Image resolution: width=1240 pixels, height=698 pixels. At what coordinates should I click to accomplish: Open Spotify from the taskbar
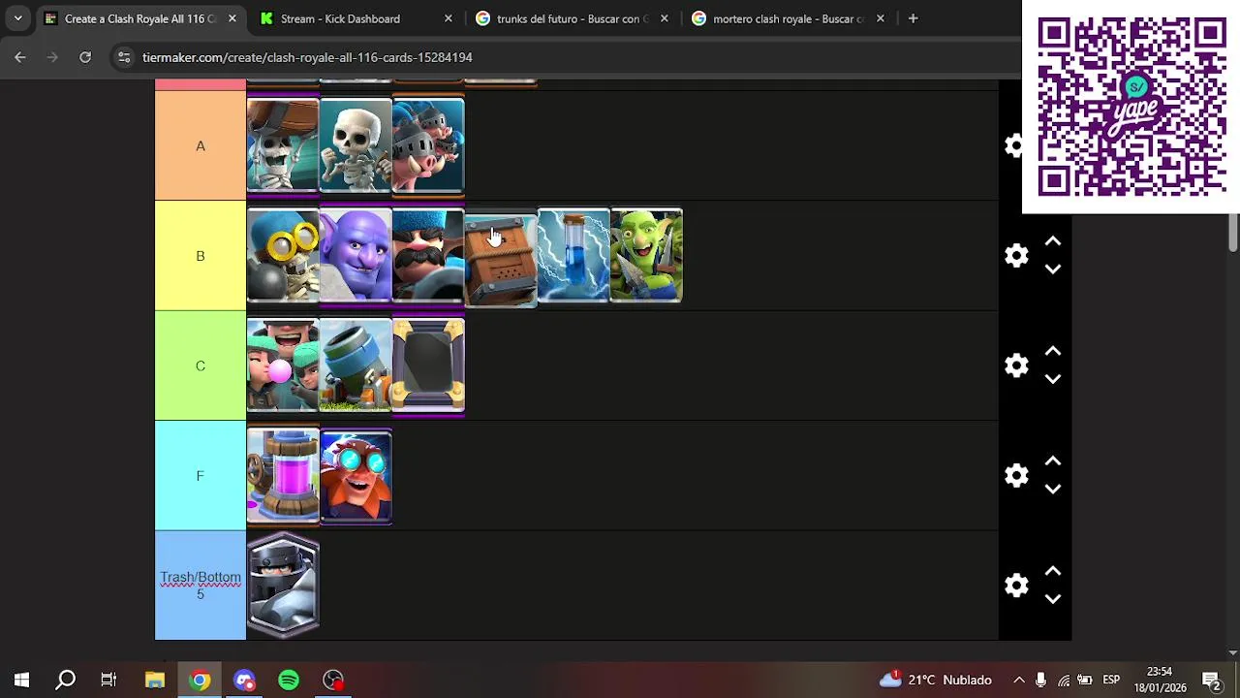(289, 680)
